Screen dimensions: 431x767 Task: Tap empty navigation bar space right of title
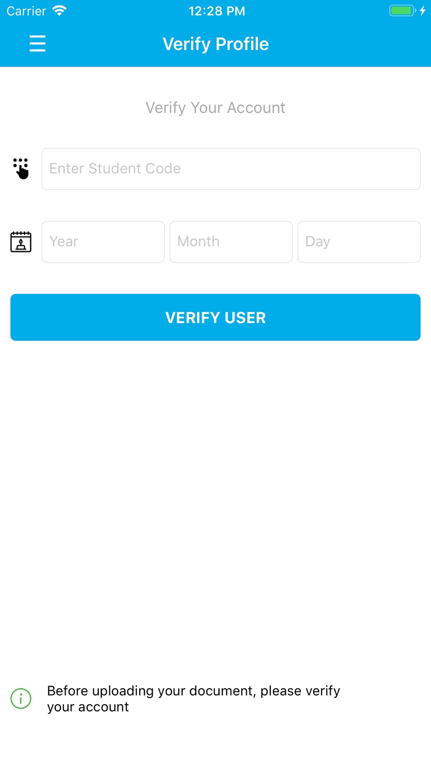349,44
